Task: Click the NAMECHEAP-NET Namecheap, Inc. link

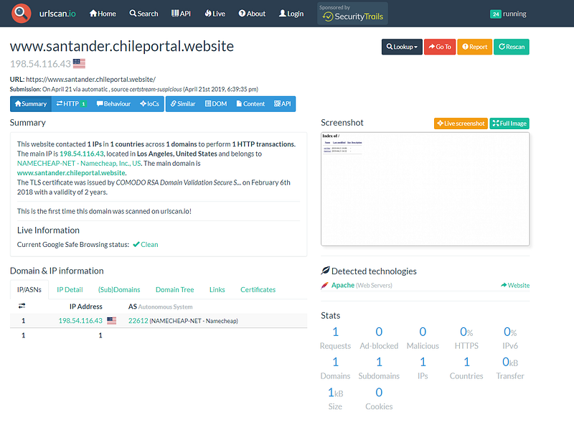Action: coord(79,164)
